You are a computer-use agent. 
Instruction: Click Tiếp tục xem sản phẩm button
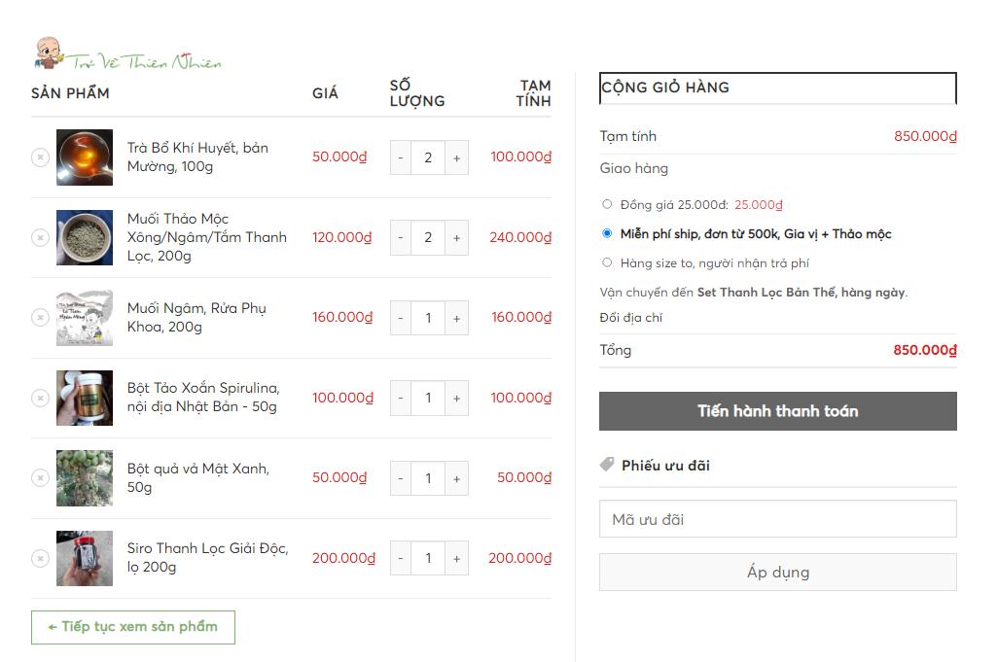click(x=133, y=627)
